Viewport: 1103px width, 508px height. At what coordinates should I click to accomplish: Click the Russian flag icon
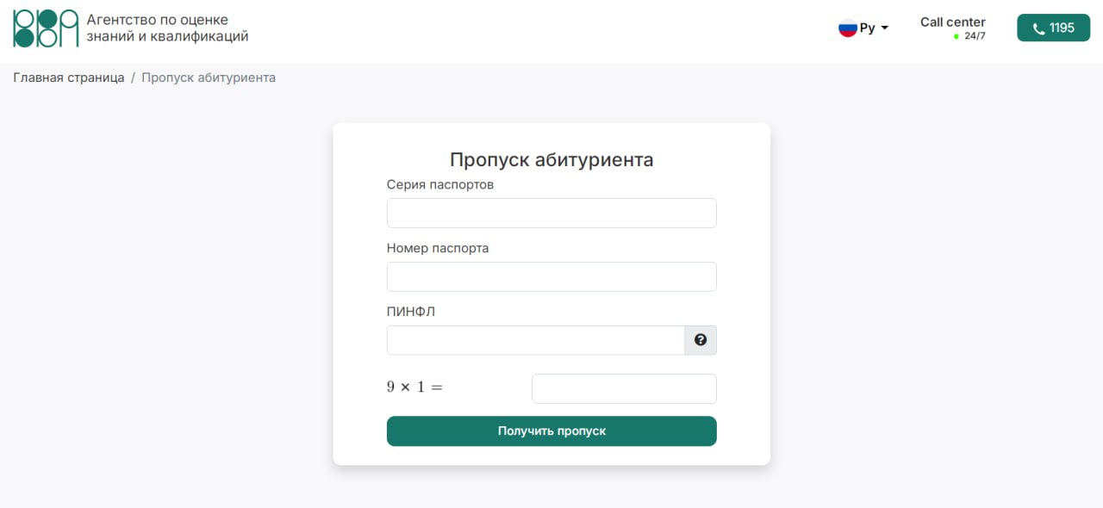click(x=848, y=28)
